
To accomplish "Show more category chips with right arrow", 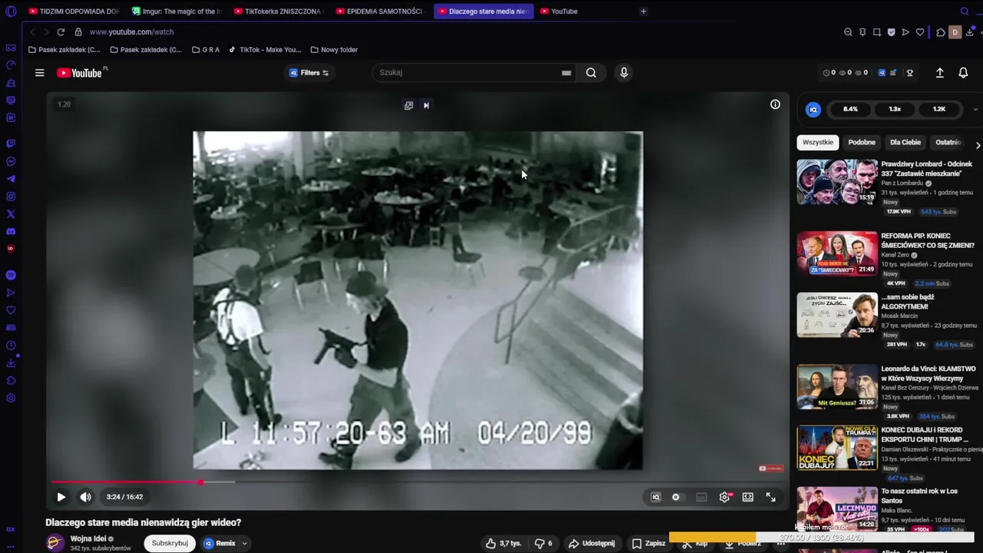I will (977, 145).
